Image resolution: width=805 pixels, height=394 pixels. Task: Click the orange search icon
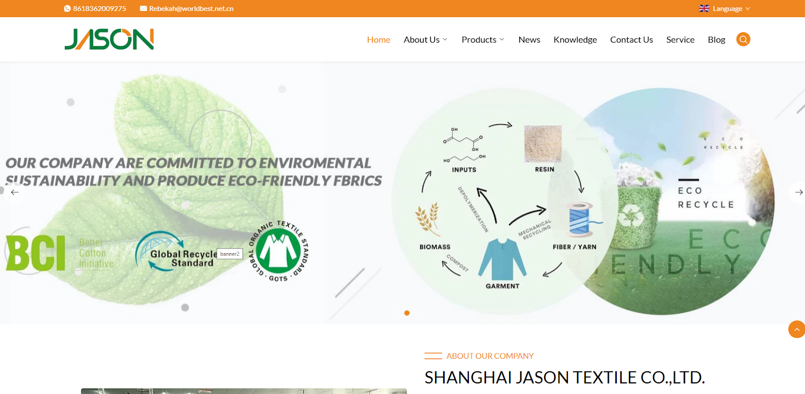click(x=743, y=39)
